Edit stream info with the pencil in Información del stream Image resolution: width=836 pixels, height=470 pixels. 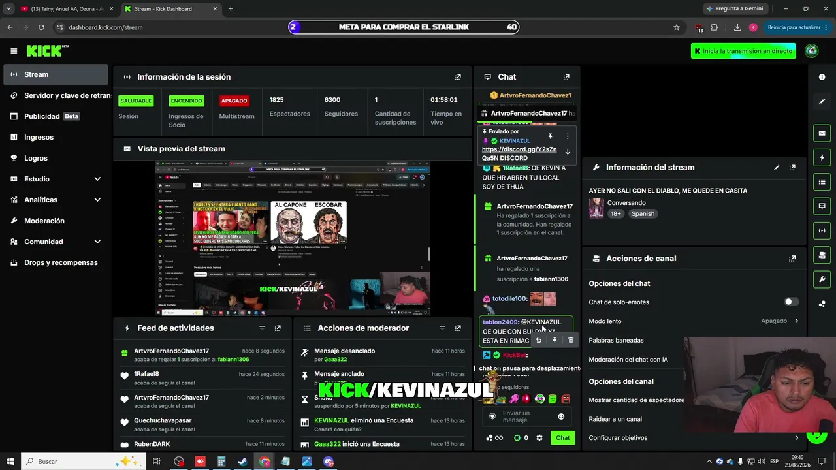click(x=777, y=168)
